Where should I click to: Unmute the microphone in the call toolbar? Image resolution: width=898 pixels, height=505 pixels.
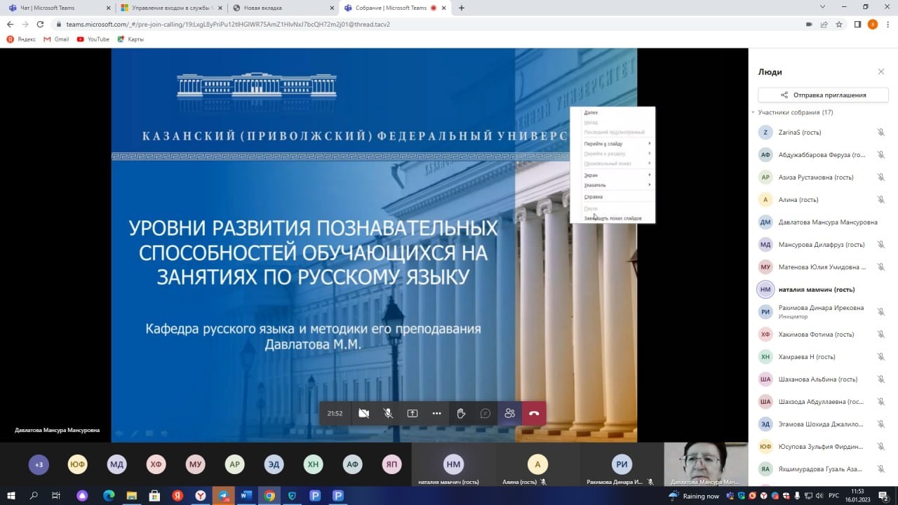tap(388, 413)
